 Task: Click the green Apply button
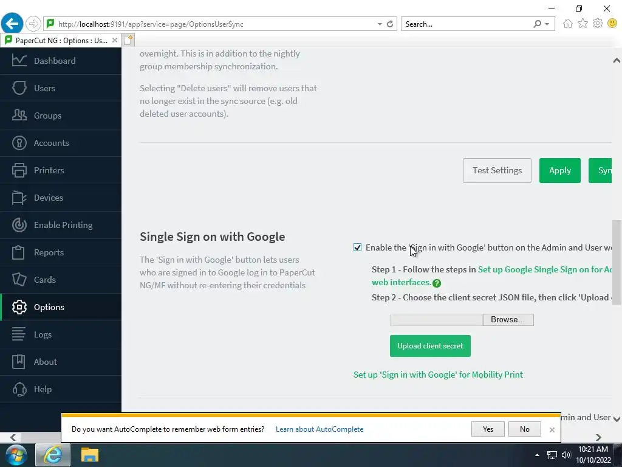tap(559, 170)
